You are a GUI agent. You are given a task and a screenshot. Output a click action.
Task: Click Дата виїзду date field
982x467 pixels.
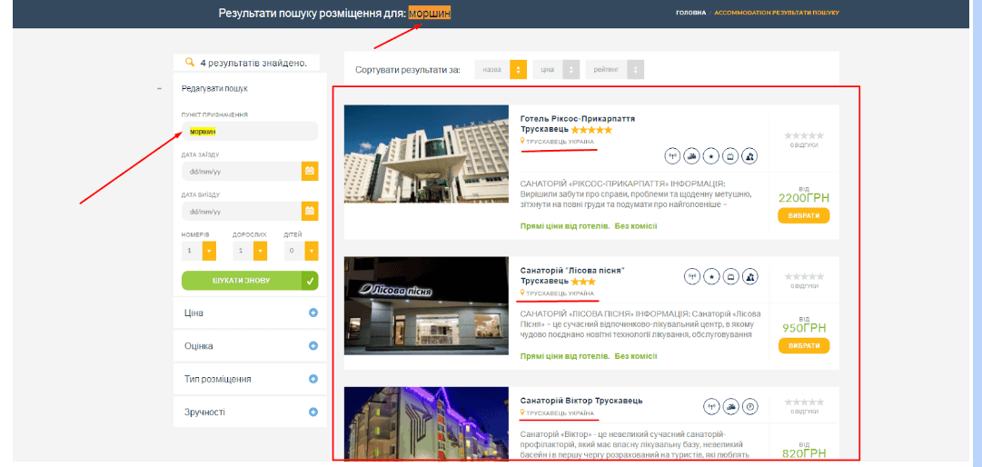(x=242, y=211)
